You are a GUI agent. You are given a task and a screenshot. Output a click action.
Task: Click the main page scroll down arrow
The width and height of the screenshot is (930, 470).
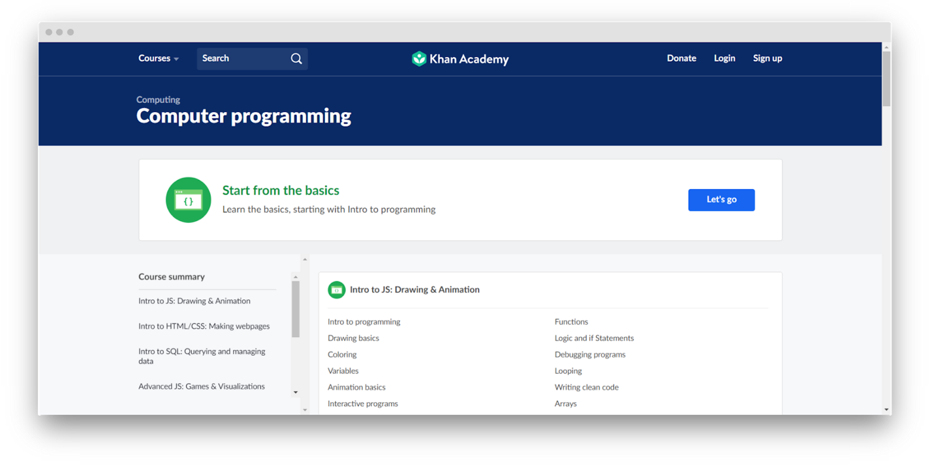tap(886, 410)
